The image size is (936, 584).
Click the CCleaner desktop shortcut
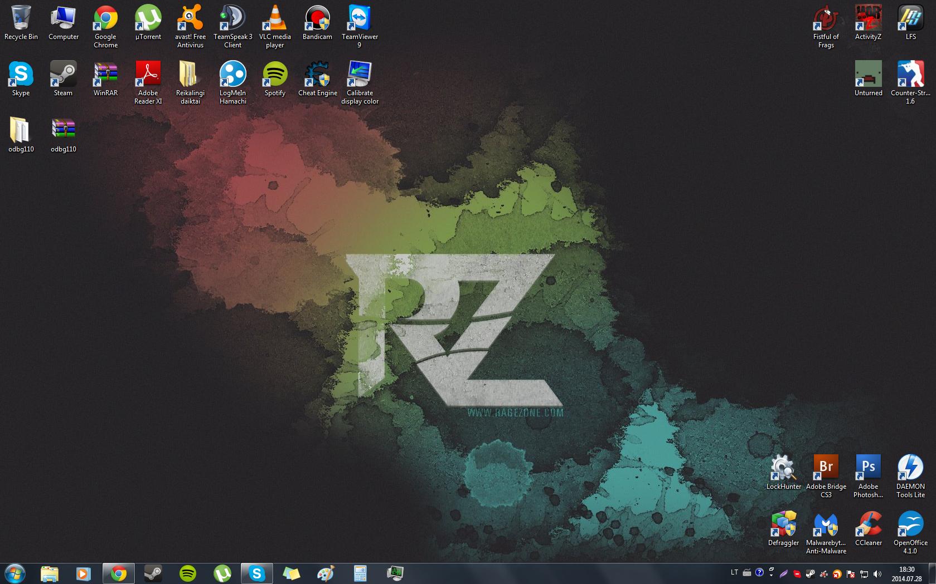tap(868, 524)
